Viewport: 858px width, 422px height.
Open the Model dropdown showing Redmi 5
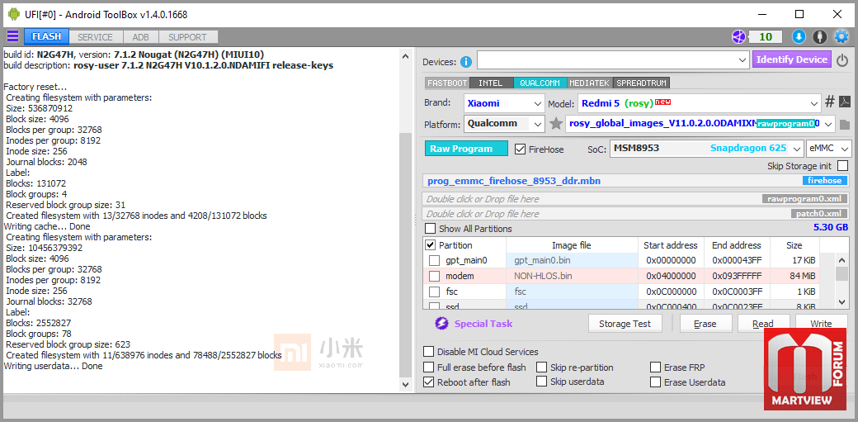(x=699, y=103)
